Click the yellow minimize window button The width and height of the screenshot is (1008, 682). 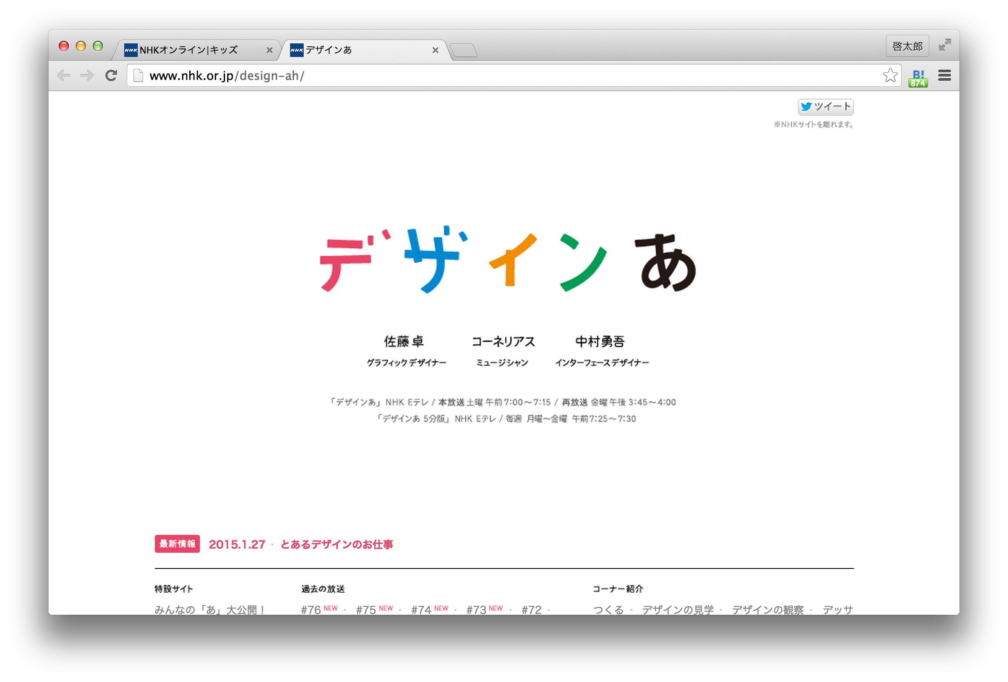pos(81,46)
